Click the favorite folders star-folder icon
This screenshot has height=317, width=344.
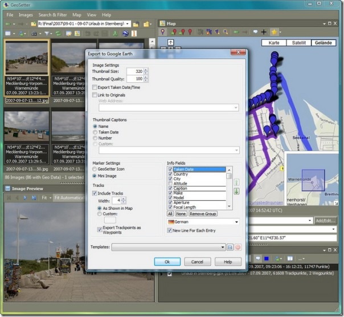point(146,24)
